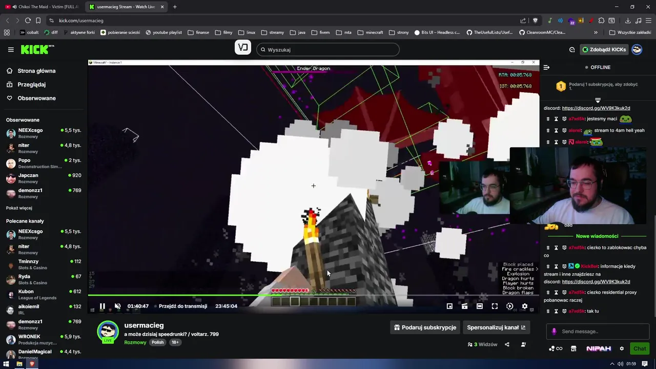Collapse the chat panel

tap(546, 67)
